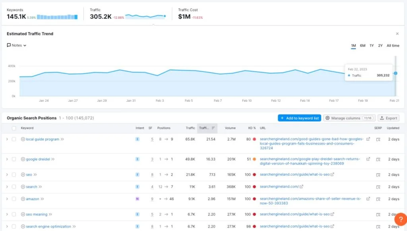Image resolution: width=407 pixels, height=231 pixels.
Task: Select the checkbox for seo meaning keyword
Action: (14, 214)
